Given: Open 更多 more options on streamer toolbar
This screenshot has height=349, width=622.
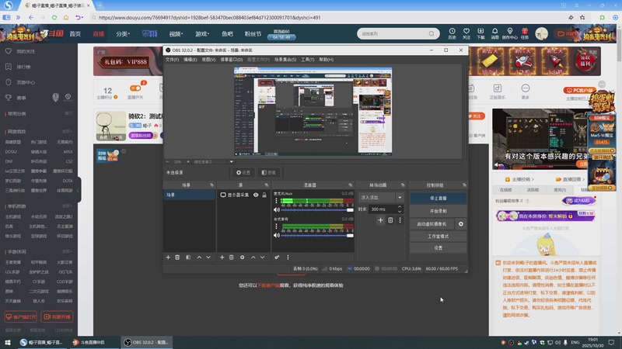Looking at the screenshot, I should tap(526, 91).
